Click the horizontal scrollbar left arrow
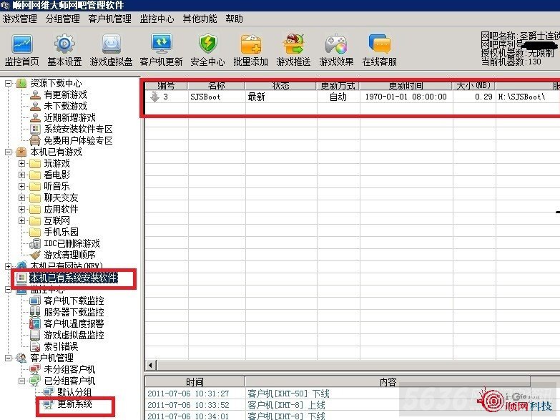This screenshot has width=560, height=420. (151, 365)
